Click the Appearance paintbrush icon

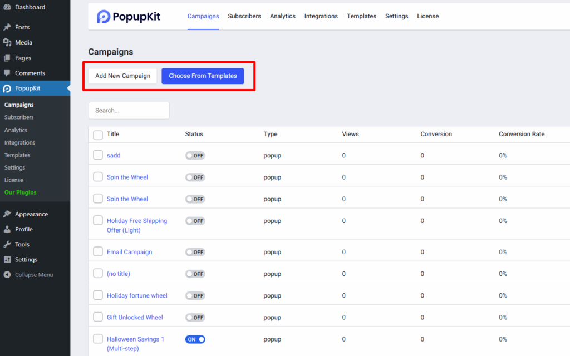7,214
